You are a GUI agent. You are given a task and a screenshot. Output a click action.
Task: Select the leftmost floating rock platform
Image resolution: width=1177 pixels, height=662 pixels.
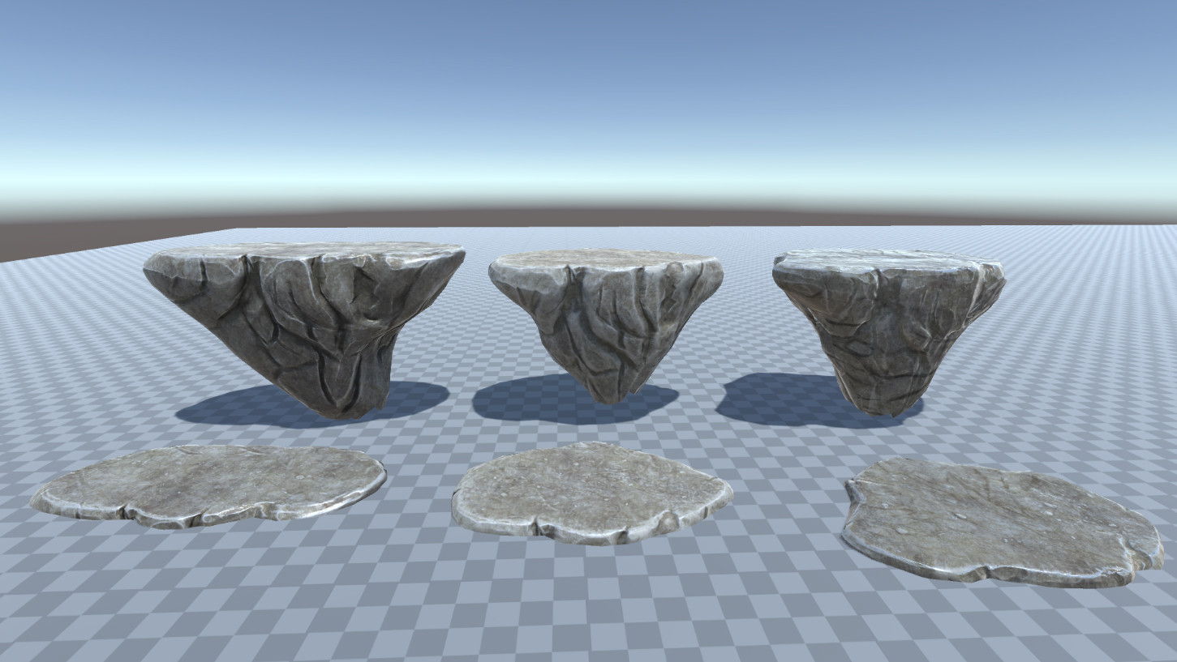pyautogui.click(x=300, y=324)
